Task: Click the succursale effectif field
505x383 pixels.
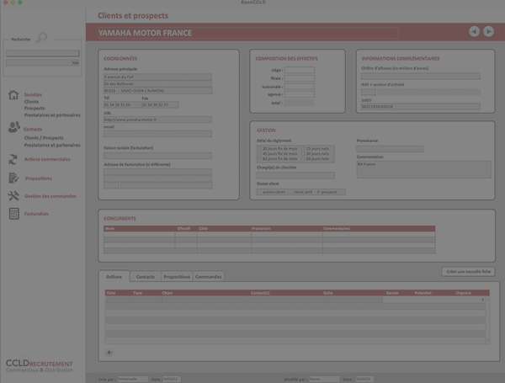Action: 299,87
